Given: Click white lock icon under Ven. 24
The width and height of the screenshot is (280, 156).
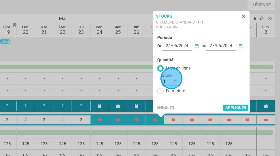Looking at the screenshot, I should click(x=99, y=106).
